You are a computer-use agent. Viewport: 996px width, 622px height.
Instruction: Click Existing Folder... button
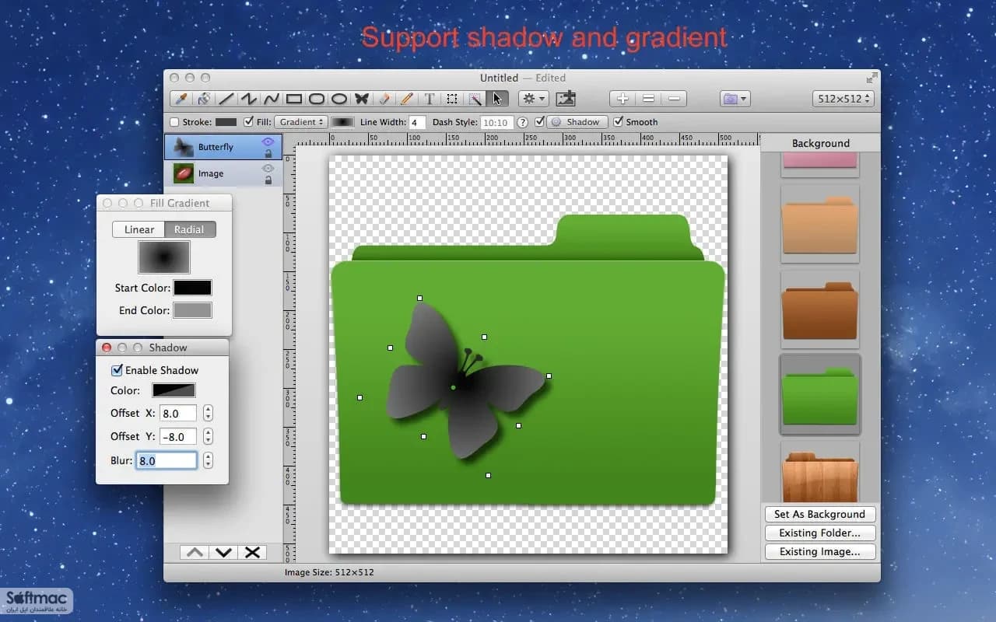pos(820,533)
